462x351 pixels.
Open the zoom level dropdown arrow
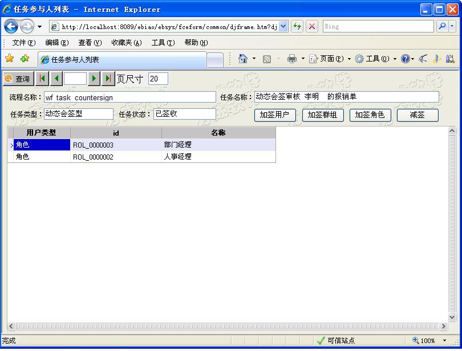(x=445, y=341)
